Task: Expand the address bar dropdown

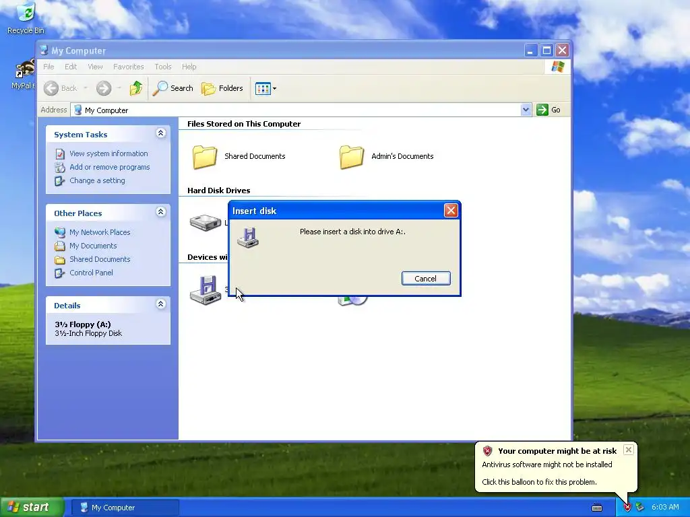Action: click(x=526, y=110)
